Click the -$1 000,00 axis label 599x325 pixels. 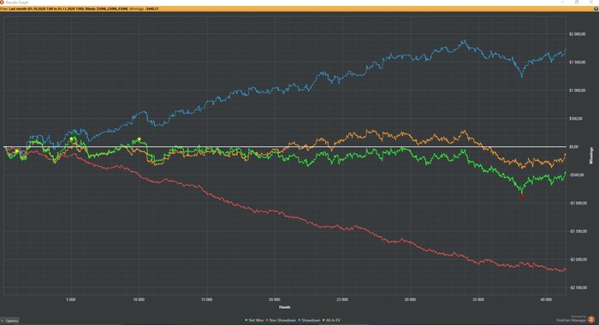click(x=577, y=204)
